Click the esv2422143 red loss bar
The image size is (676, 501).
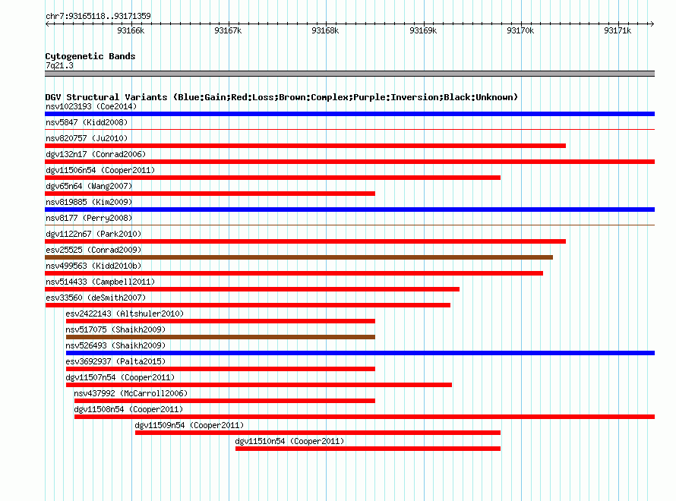coord(220,321)
